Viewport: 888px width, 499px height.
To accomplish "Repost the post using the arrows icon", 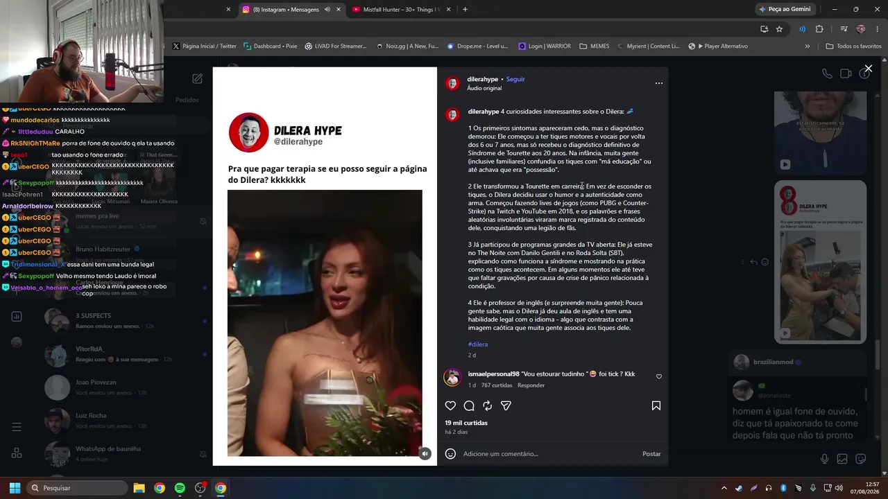I will point(487,405).
